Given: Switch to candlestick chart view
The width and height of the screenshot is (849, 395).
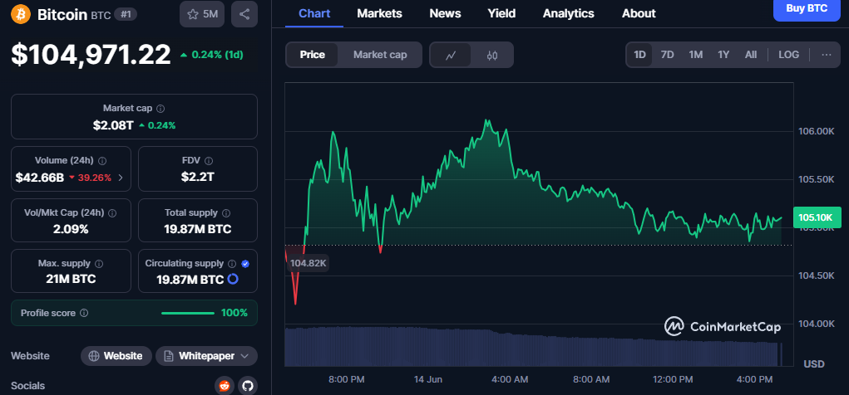Looking at the screenshot, I should [491, 55].
